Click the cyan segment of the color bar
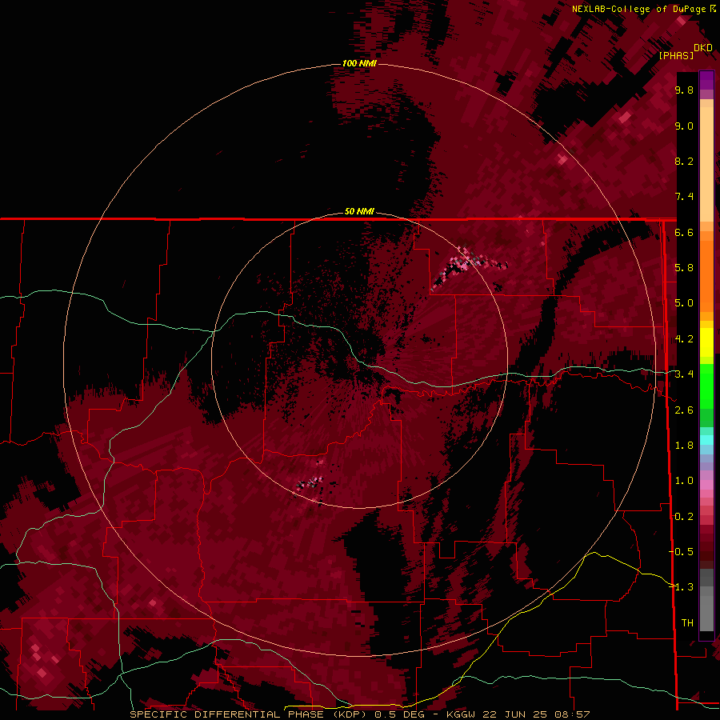 (706, 439)
